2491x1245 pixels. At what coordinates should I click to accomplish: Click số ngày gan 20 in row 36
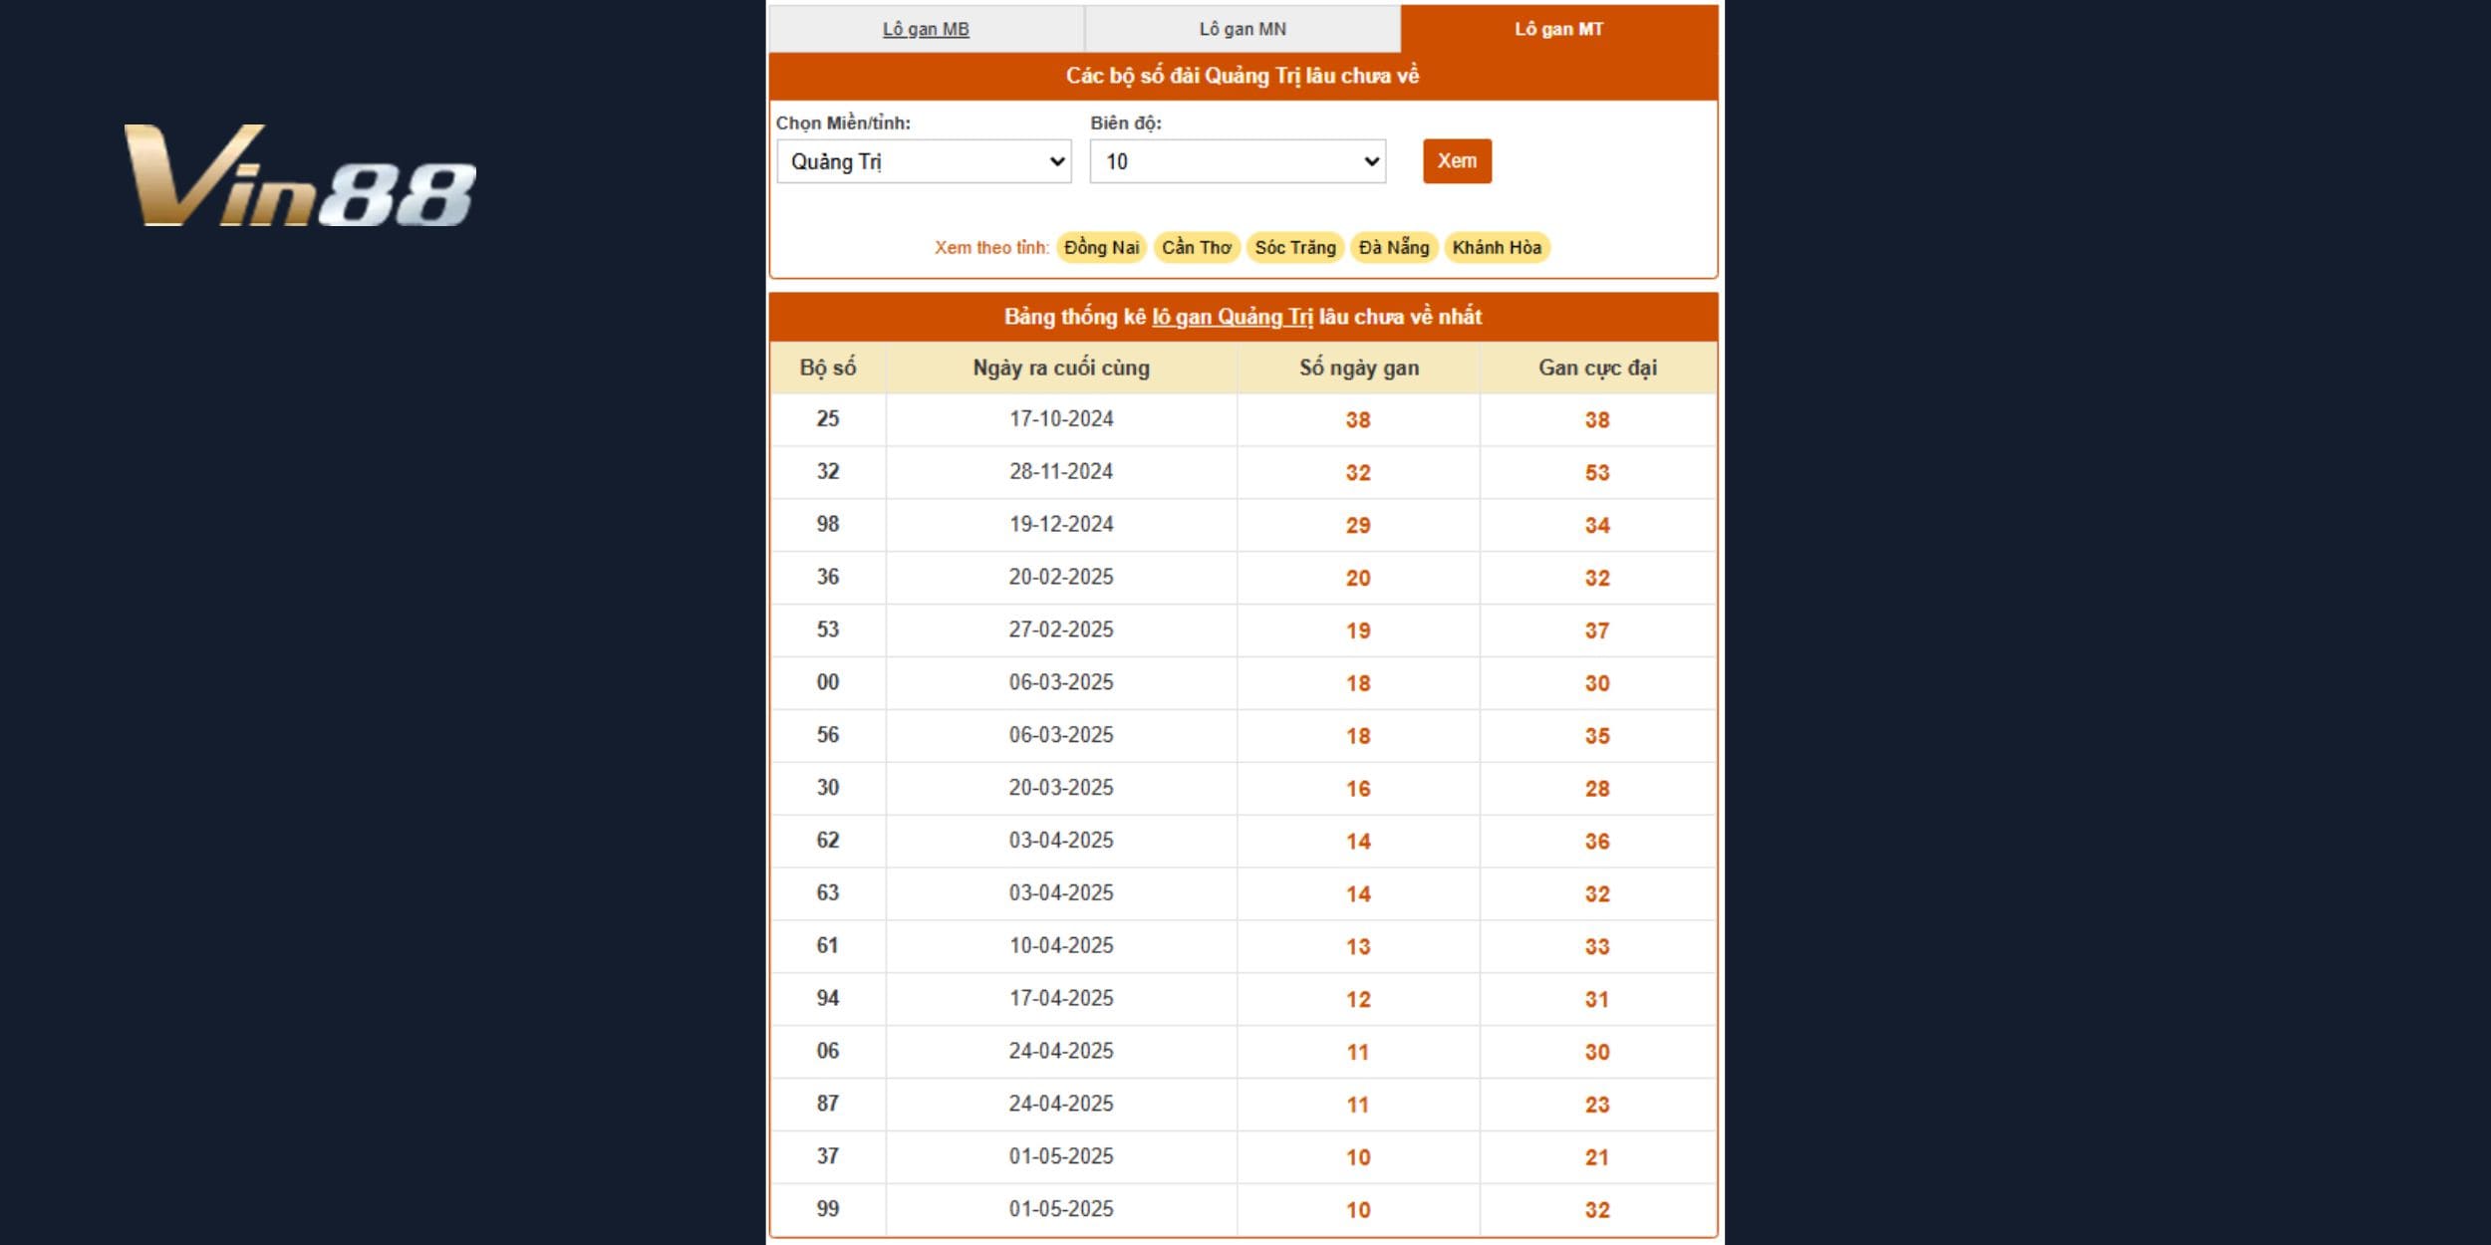pos(1359,579)
